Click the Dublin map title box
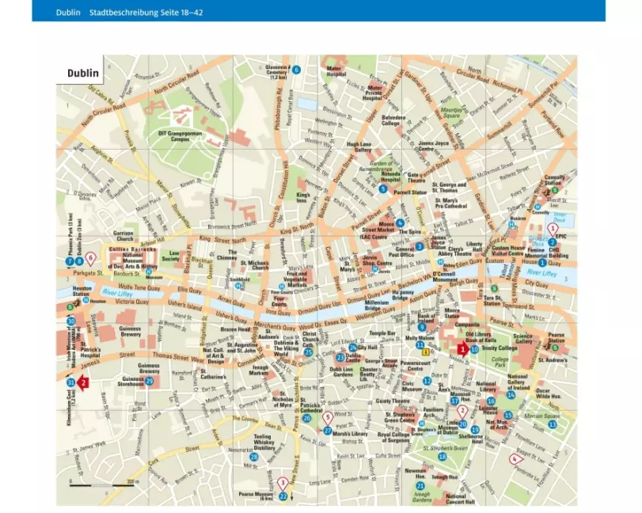The width and height of the screenshot is (642, 513). tap(82, 73)
